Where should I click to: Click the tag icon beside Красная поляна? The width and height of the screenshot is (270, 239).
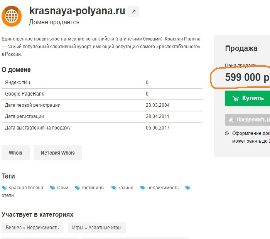(4, 188)
